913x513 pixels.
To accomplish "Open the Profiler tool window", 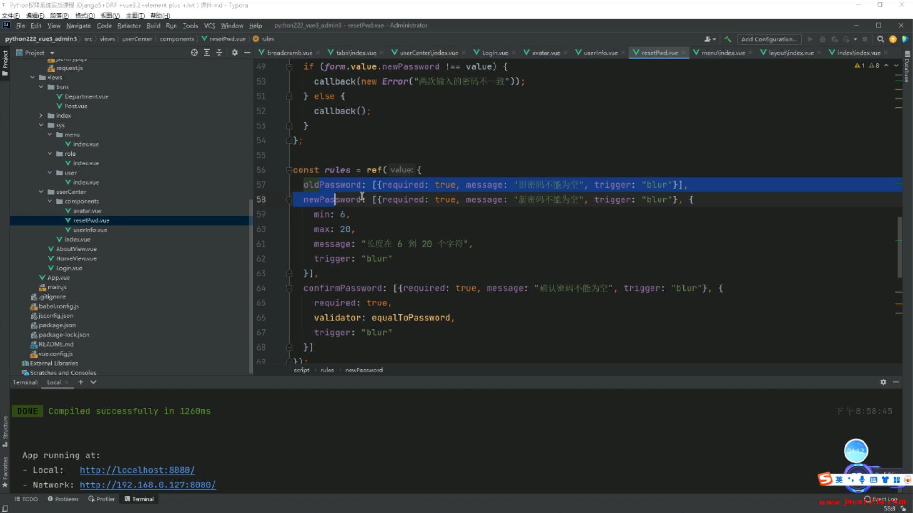I will click(x=101, y=499).
